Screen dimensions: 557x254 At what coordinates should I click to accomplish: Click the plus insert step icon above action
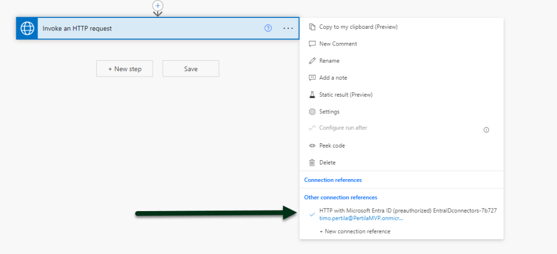click(158, 5)
